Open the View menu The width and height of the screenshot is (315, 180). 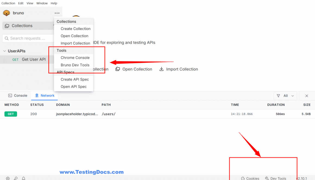30,3
